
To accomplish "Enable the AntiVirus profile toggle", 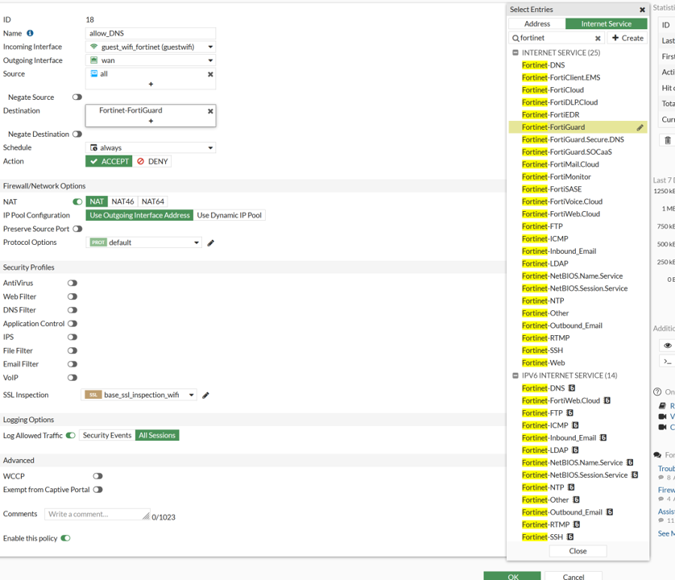I will point(72,283).
